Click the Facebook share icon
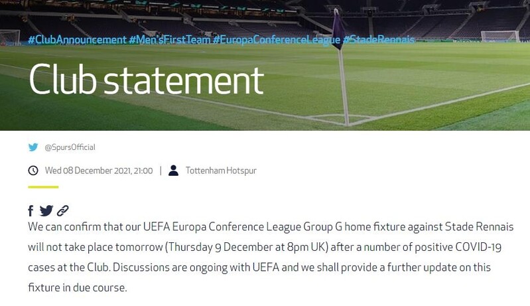The image size is (530, 306). tap(31, 211)
